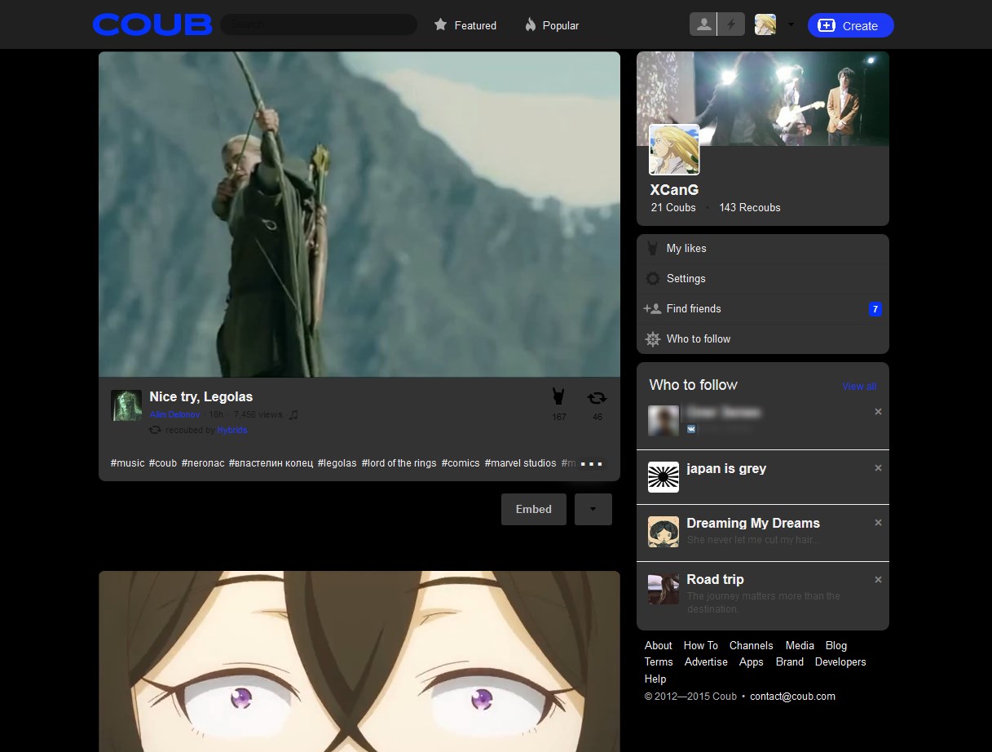This screenshot has width=992, height=752.
Task: Click the Featured star icon
Action: pyautogui.click(x=441, y=24)
